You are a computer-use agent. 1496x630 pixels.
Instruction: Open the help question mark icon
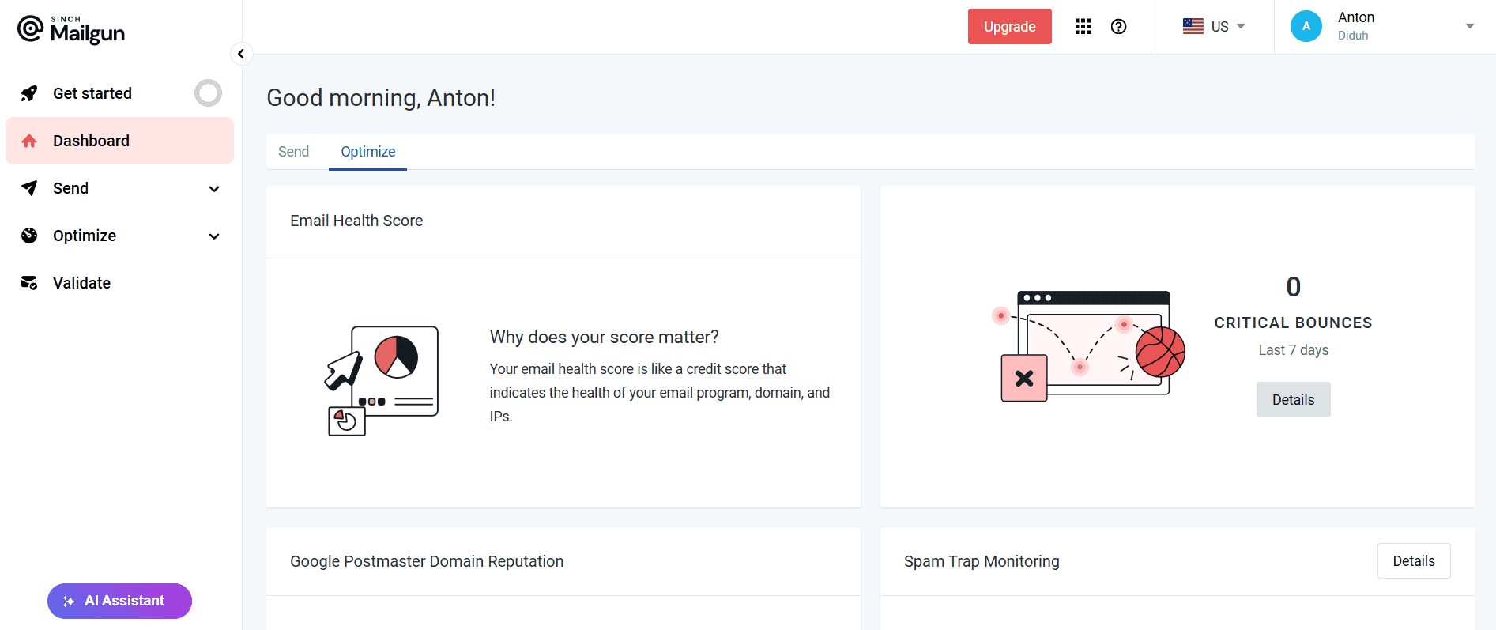pyautogui.click(x=1118, y=27)
